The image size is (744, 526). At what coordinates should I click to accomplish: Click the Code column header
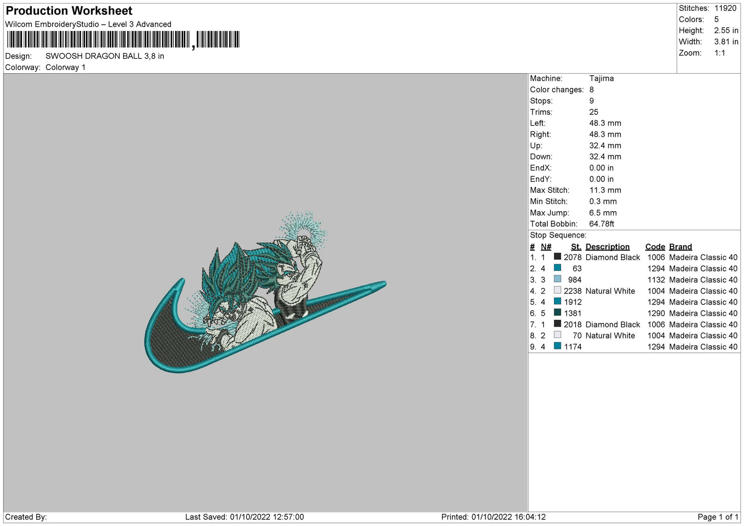click(655, 247)
